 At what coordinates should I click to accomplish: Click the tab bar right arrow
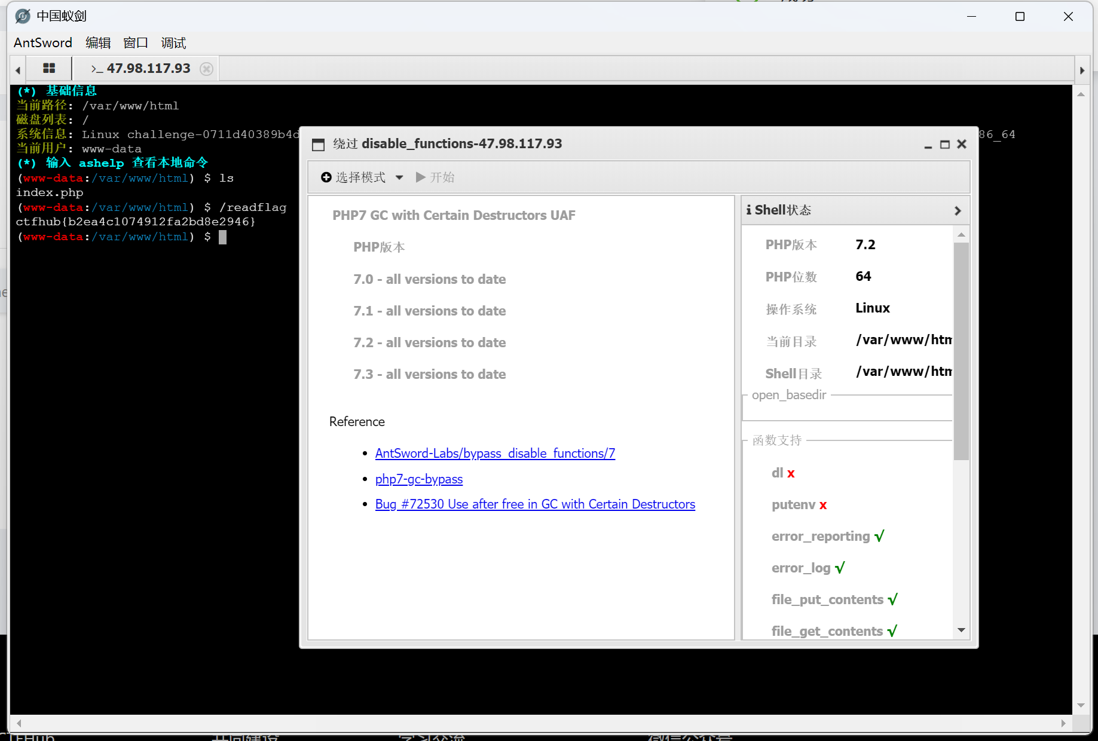coord(1082,70)
